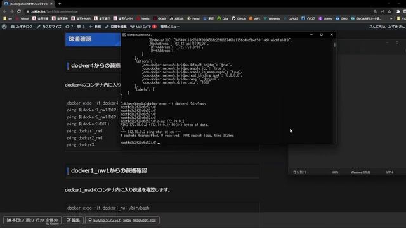Click 投稿を編集 edit post

pos(115,27)
